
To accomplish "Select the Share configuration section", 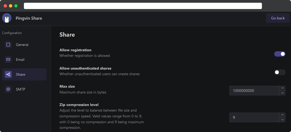I will [x=24, y=74].
